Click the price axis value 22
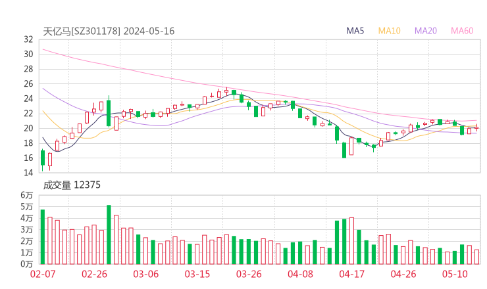This screenshot has height=289, width=487. 28,114
